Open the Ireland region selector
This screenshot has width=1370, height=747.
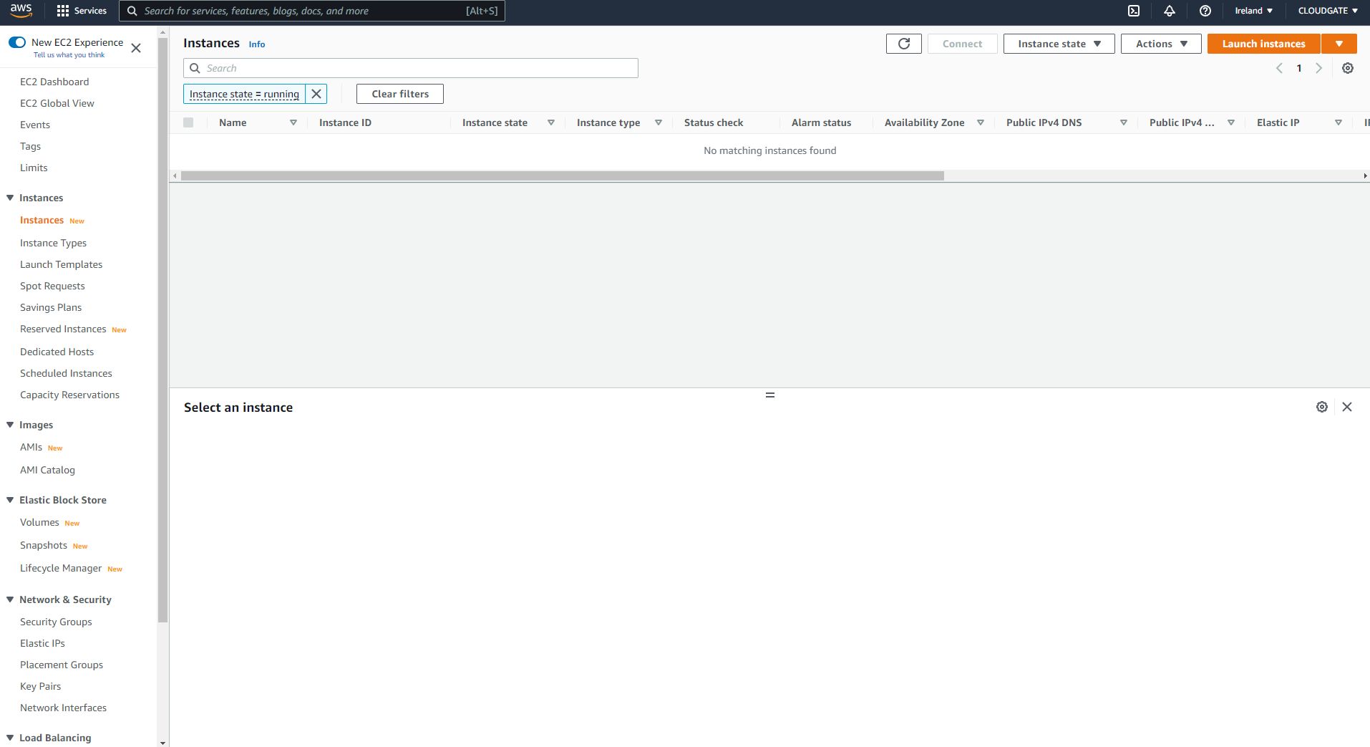tap(1253, 11)
